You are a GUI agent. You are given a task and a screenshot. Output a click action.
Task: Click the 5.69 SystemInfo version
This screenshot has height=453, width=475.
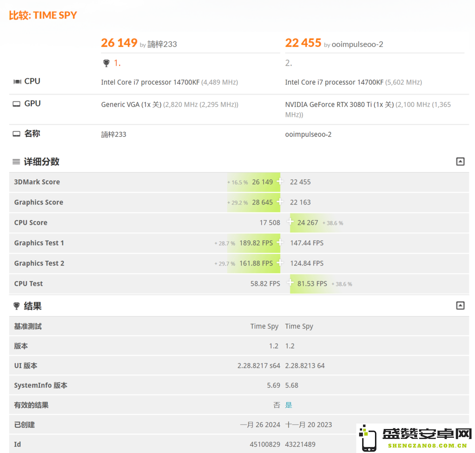(x=274, y=386)
